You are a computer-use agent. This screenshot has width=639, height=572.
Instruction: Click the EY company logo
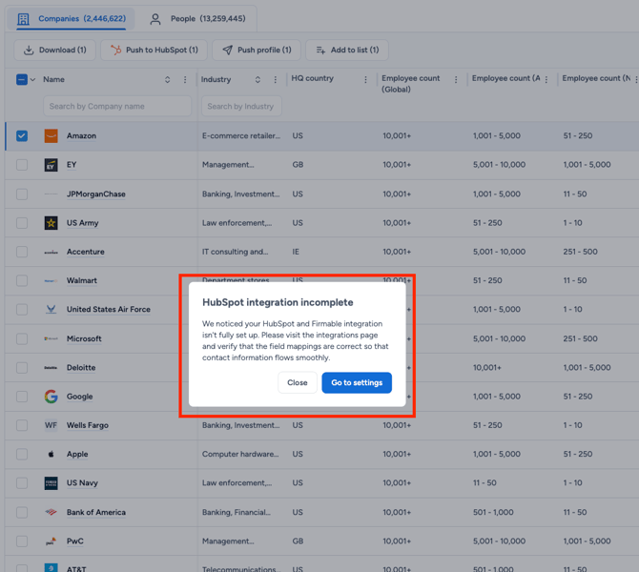[x=51, y=165]
